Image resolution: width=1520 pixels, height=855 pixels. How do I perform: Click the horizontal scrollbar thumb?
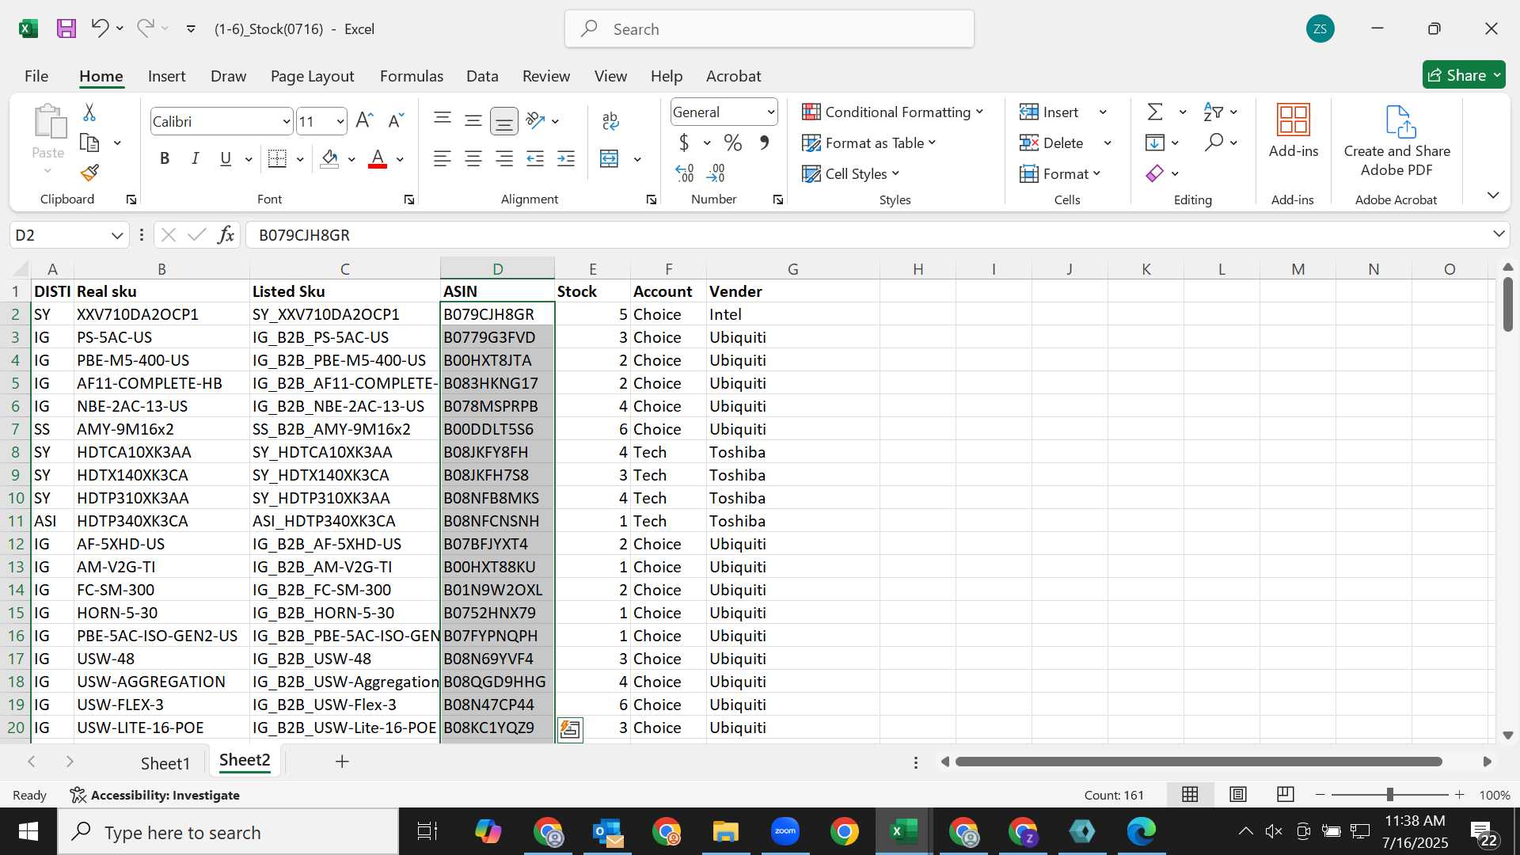(x=1199, y=762)
